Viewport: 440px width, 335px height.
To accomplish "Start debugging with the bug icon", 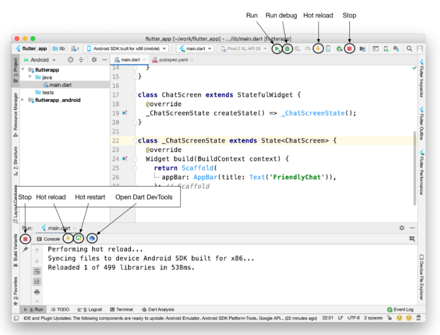I will pos(287,48).
